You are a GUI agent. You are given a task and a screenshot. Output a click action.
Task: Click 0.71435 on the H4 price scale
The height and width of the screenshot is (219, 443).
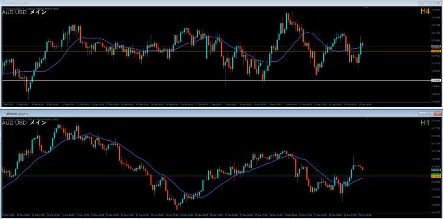(437, 25)
